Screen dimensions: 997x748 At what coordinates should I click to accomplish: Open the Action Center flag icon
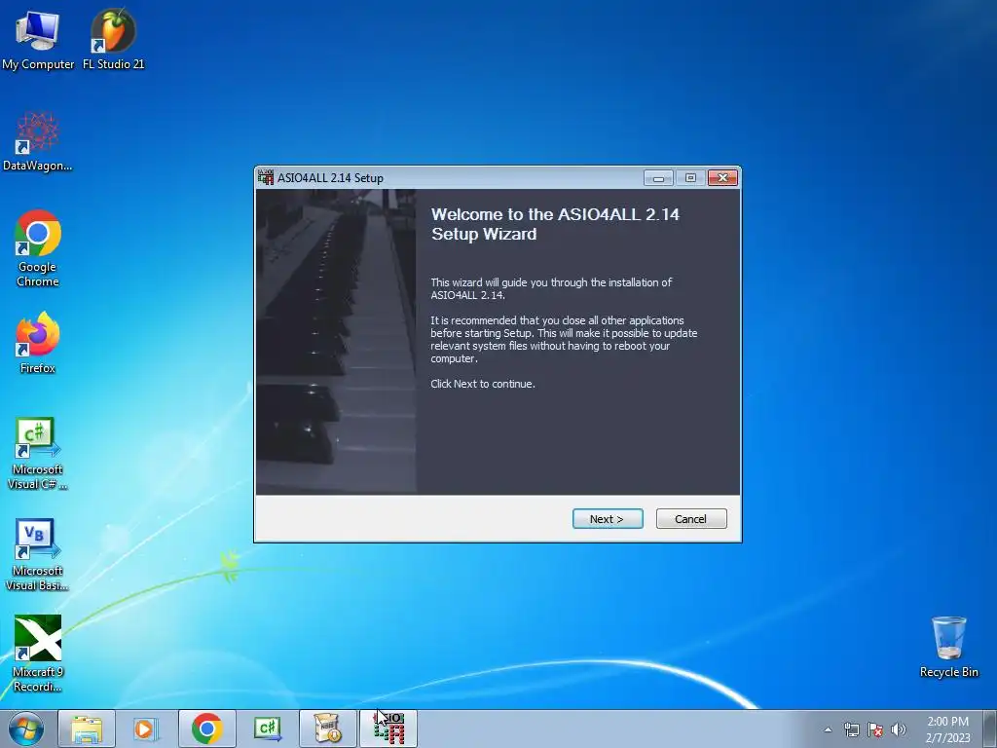click(x=875, y=729)
